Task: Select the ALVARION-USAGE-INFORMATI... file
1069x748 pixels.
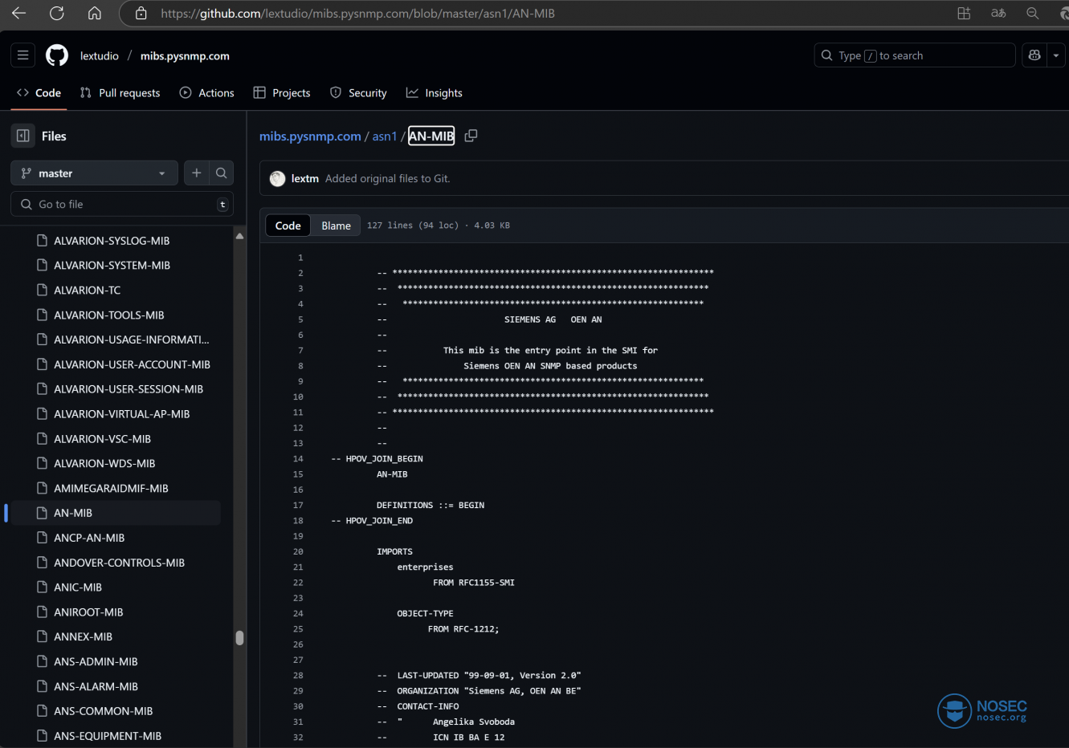Action: tap(132, 339)
